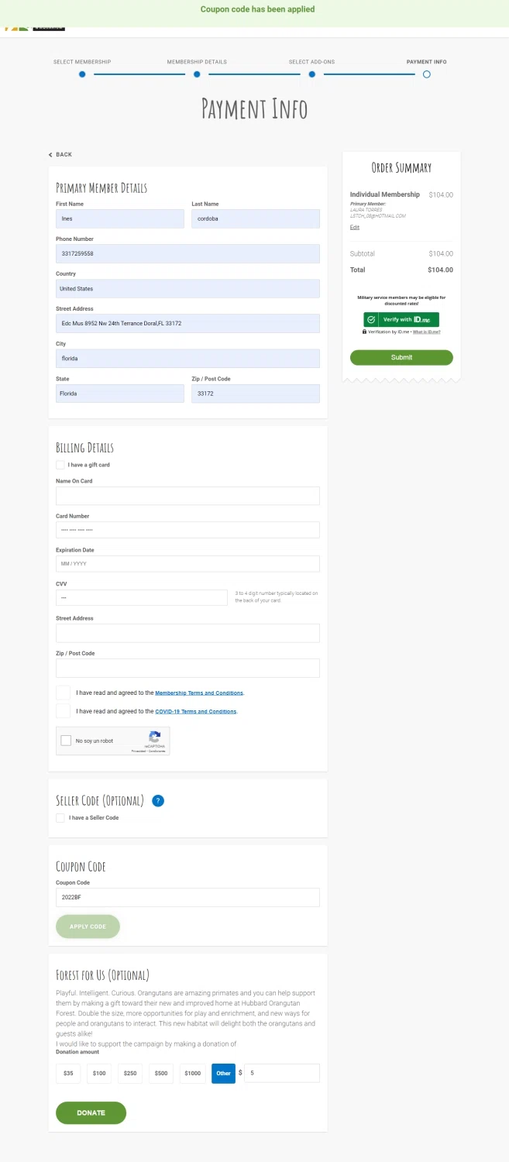This screenshot has height=1162, width=509.
Task: Go to Select Membership step label
Action: coord(82,62)
